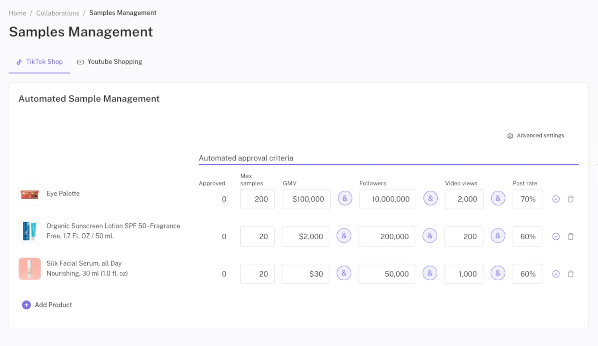This screenshot has height=346, width=598.
Task: Confirm Eye Palette criteria with checkmark icon
Action: tap(556, 199)
